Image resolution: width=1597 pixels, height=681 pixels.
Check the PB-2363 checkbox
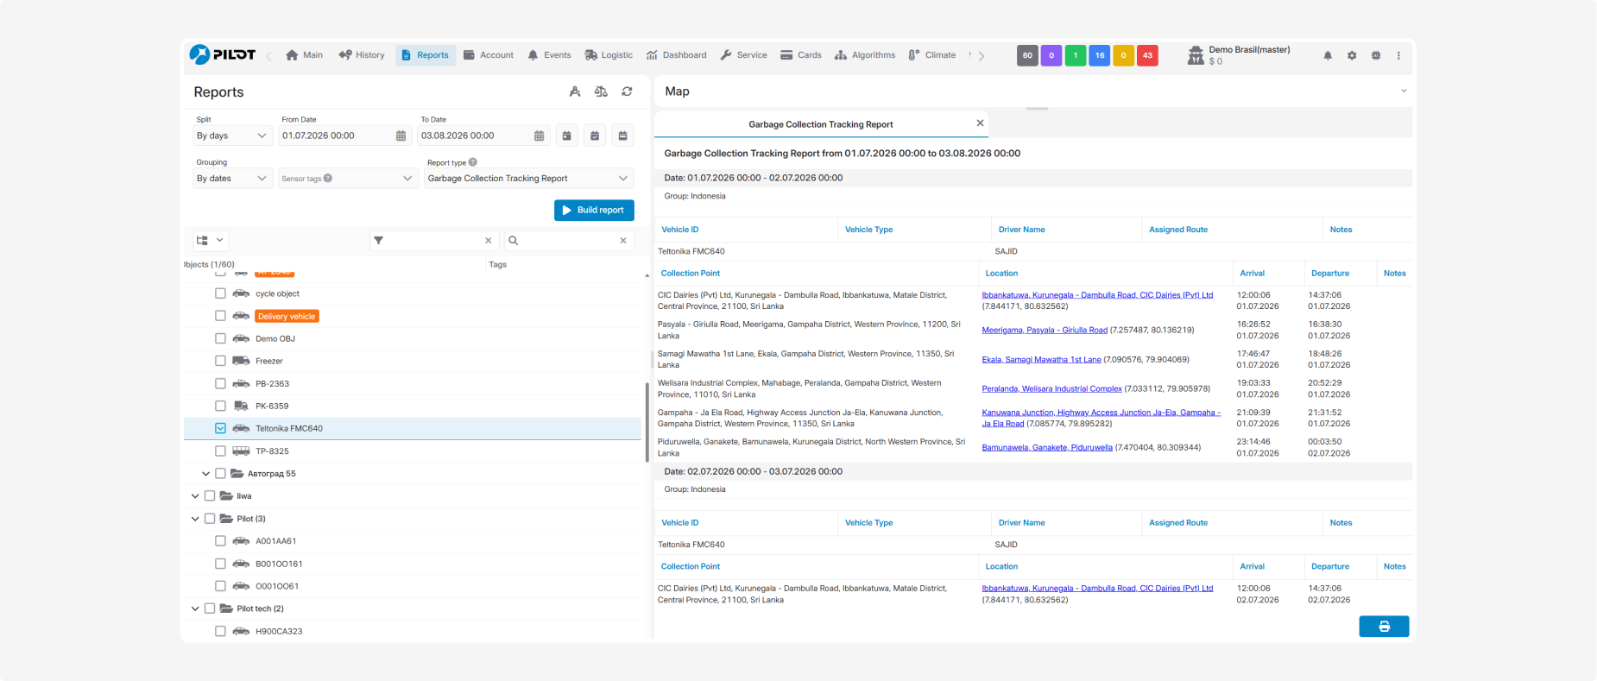coord(220,383)
